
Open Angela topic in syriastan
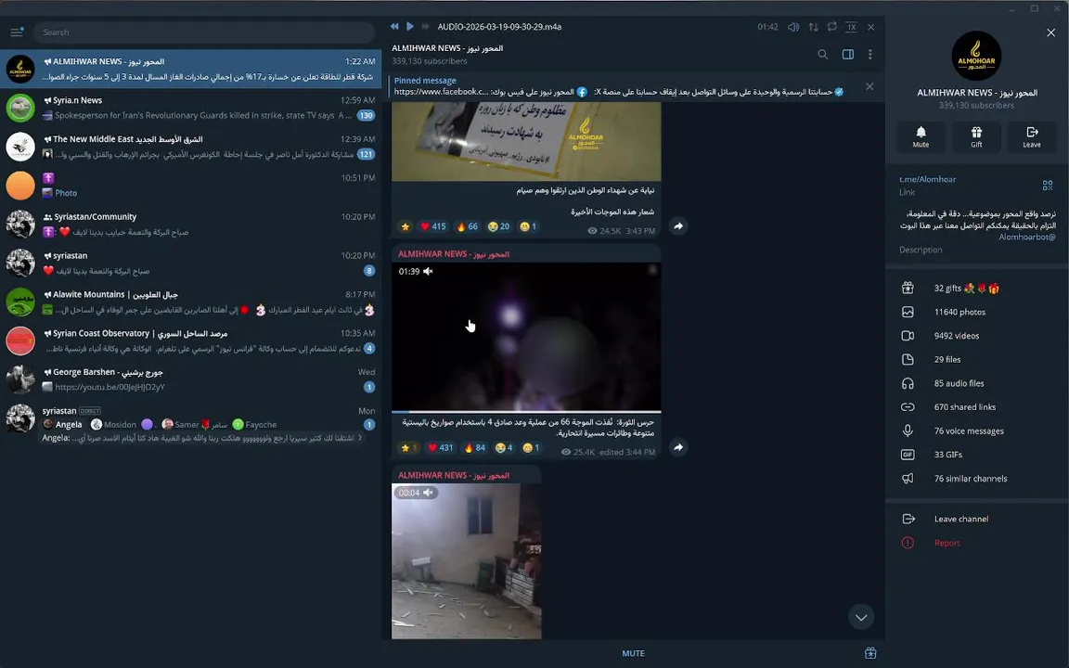tap(63, 424)
